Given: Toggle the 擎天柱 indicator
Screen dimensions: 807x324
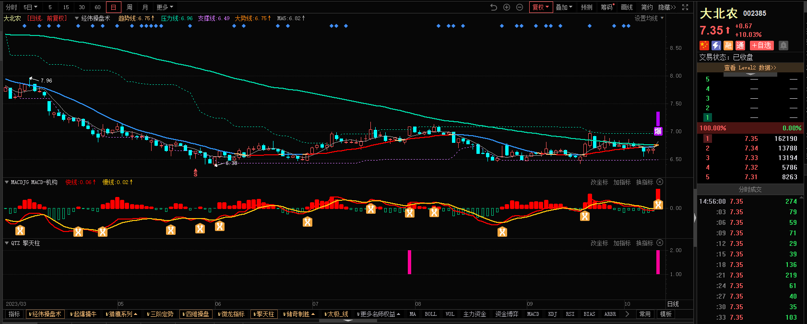Looking at the screenshot, I should click(264, 314).
